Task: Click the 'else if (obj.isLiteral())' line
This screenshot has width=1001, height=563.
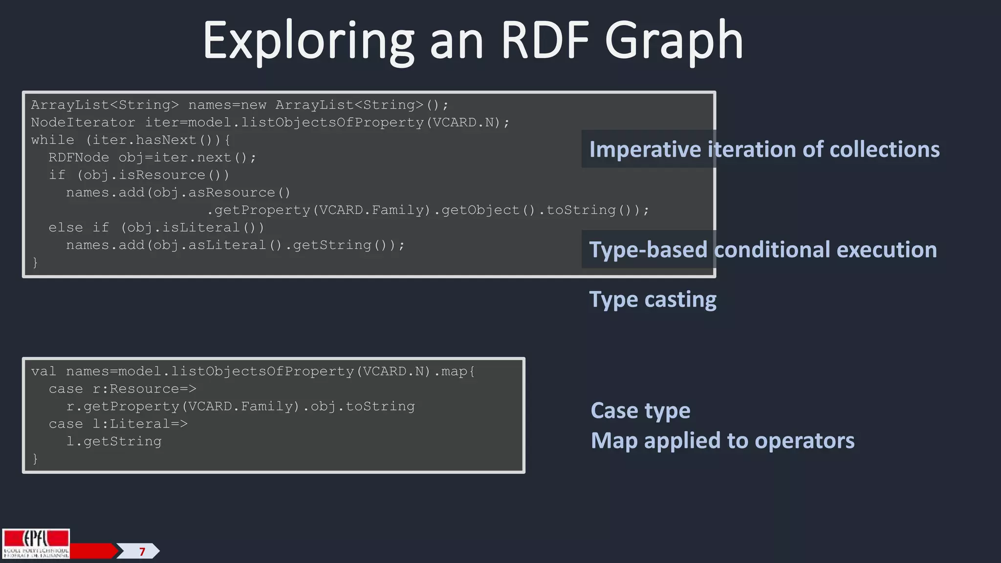Action: pos(156,228)
